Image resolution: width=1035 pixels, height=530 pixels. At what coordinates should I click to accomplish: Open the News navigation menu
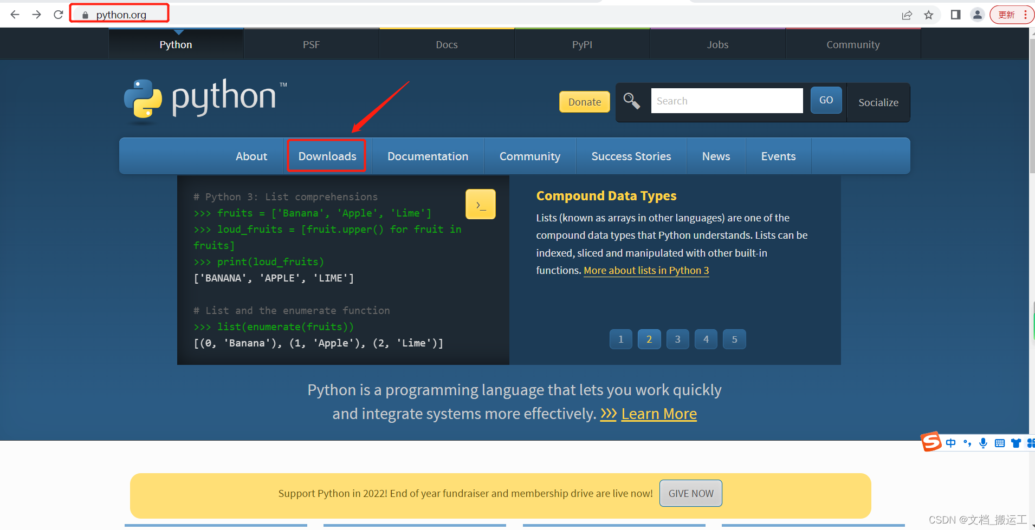716,156
